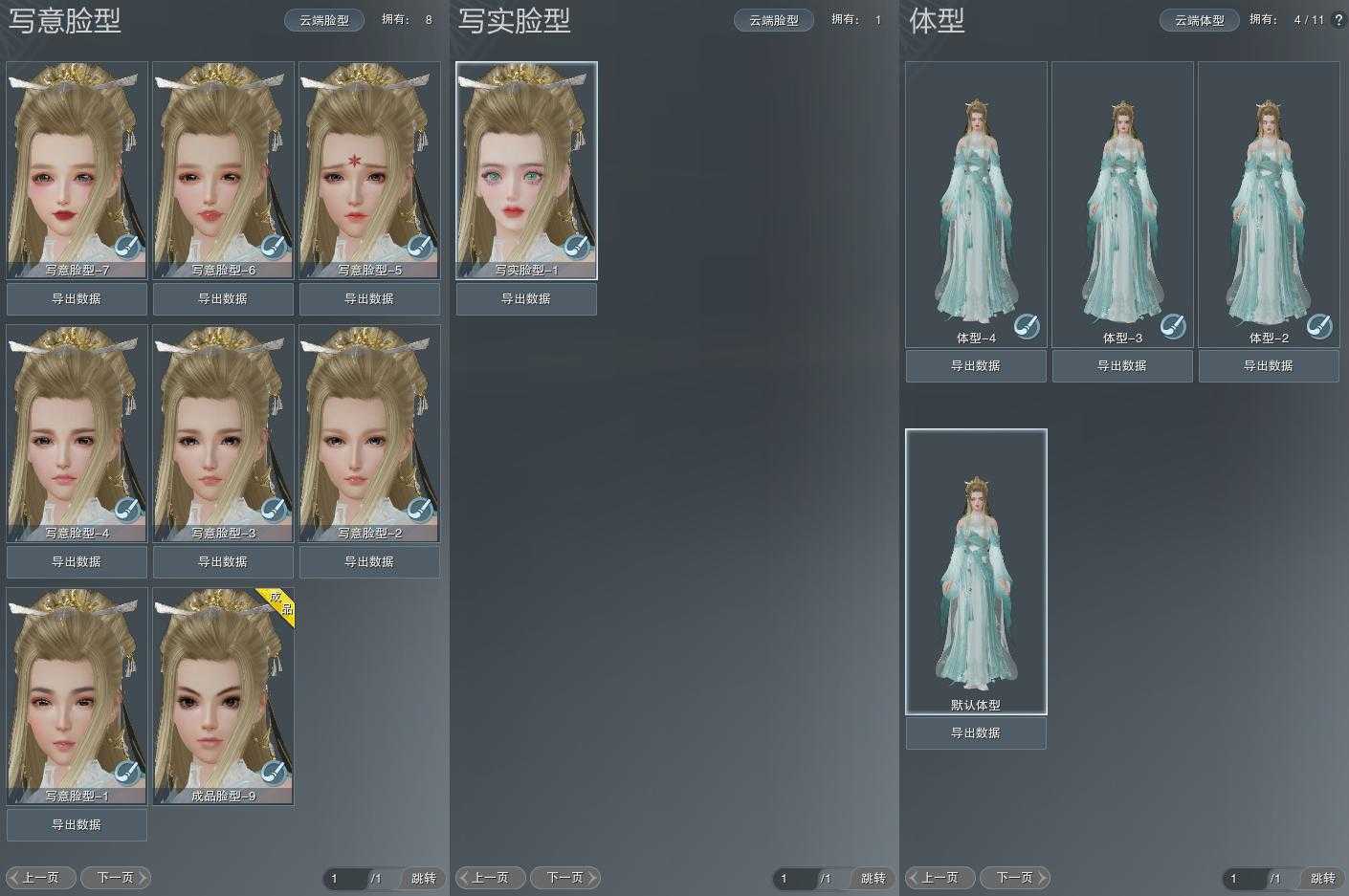Go to previous page in 写意脸型 panel
Screen dimensions: 1349x896
(40, 878)
